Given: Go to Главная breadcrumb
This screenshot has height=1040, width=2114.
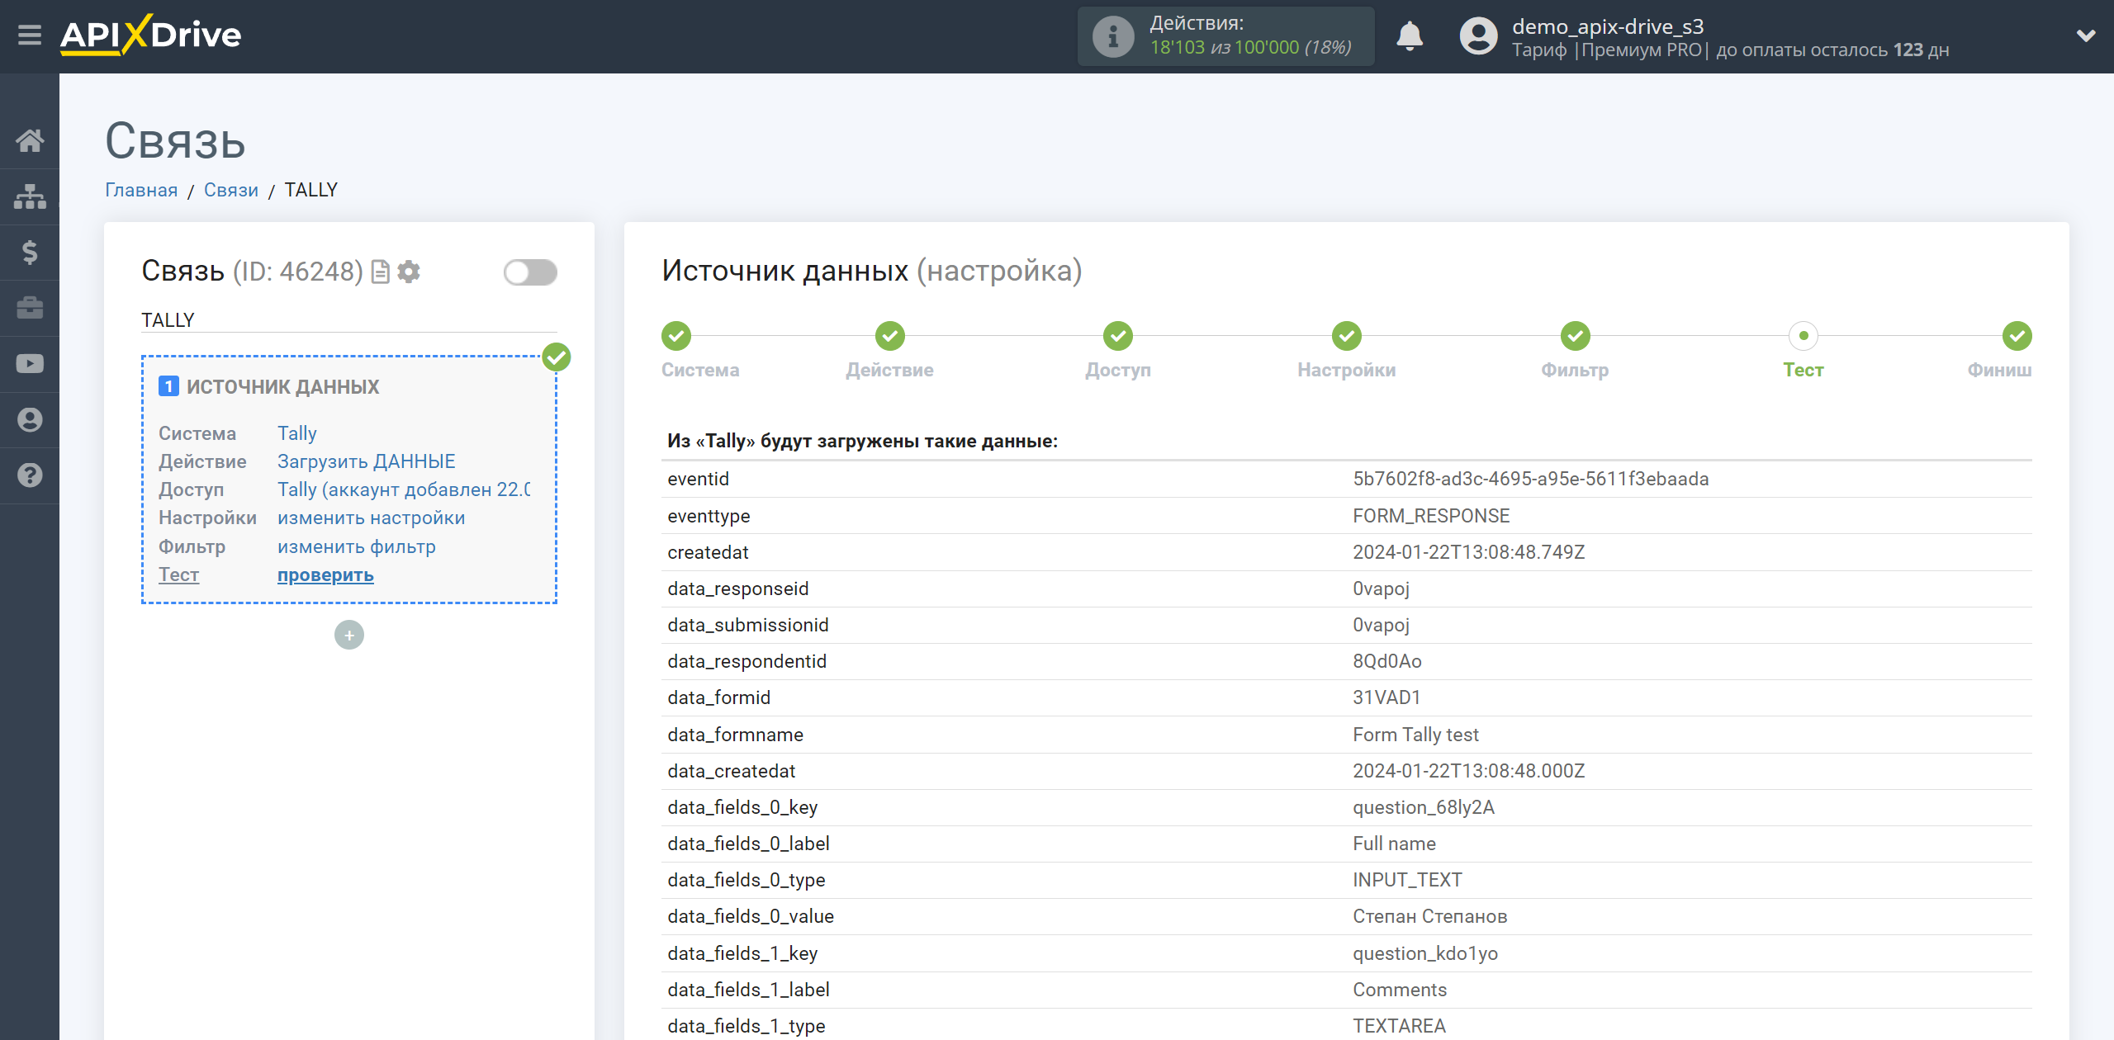Looking at the screenshot, I should [x=141, y=190].
